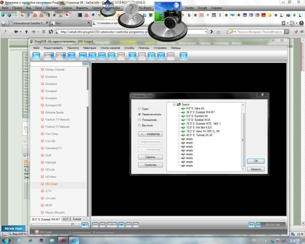Select 19.2° E Astra 1H,1KR,1L,1M entry
Viewport: 305px width, 244px height.
(x=203, y=131)
